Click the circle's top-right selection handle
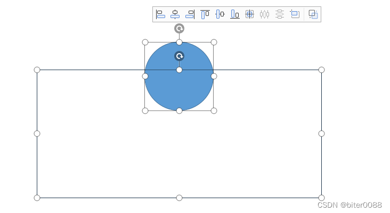This screenshot has height=213, width=390. point(214,42)
